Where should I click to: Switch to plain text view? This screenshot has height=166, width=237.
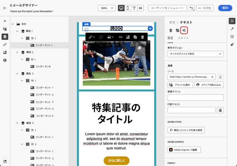point(134,8)
